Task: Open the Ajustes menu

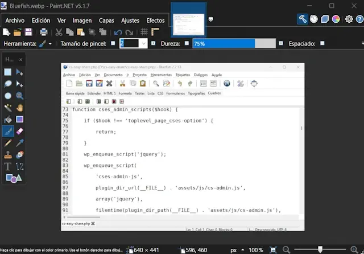Action: coord(130,21)
